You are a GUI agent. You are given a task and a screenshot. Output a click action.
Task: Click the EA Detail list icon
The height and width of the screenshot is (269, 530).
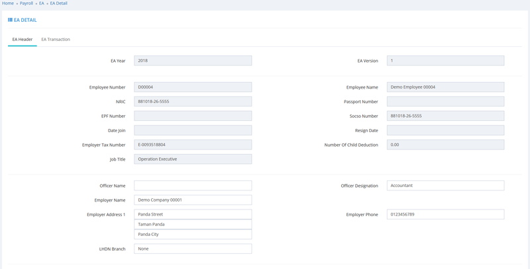tap(10, 20)
